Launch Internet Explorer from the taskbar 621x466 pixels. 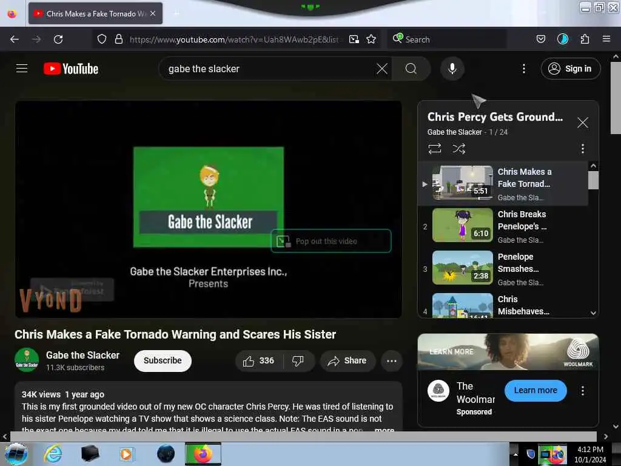pos(53,454)
